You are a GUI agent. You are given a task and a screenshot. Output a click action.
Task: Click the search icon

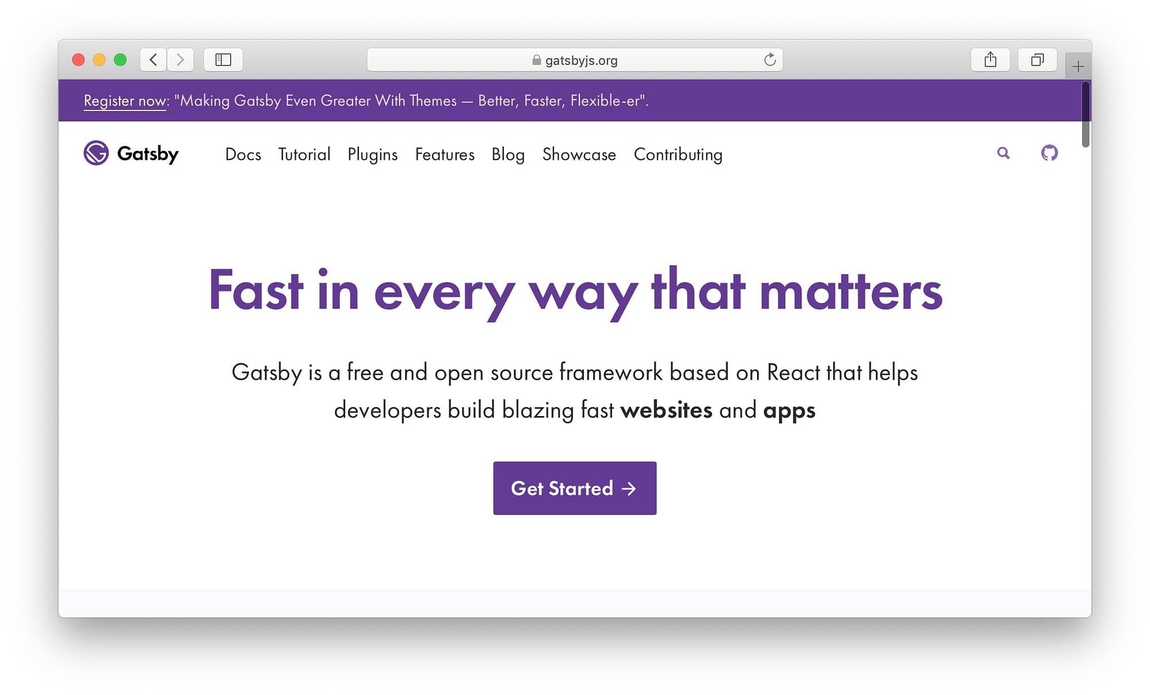[1003, 154]
